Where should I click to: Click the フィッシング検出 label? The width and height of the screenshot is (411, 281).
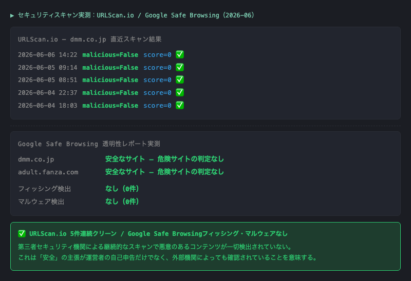[x=44, y=189]
